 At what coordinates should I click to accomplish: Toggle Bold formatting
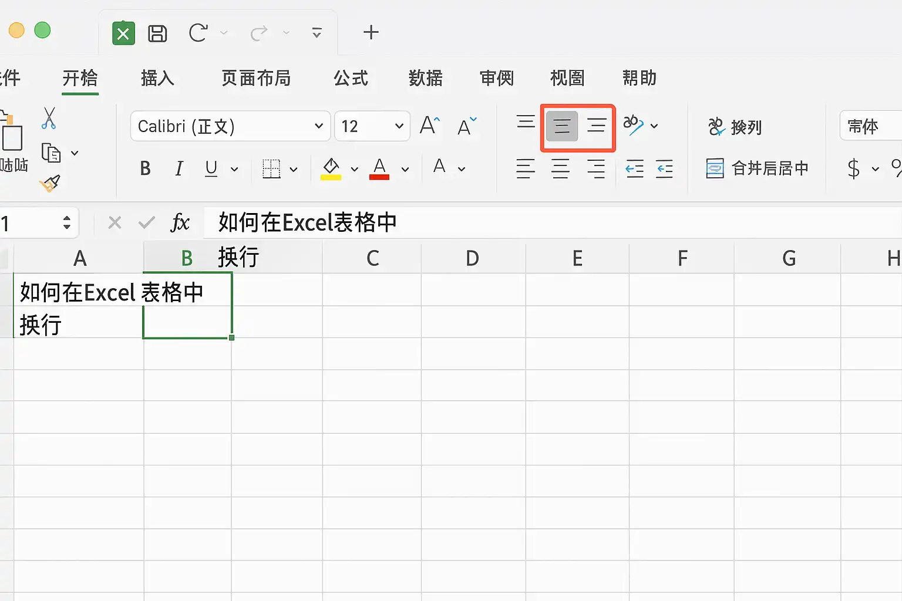[145, 169]
